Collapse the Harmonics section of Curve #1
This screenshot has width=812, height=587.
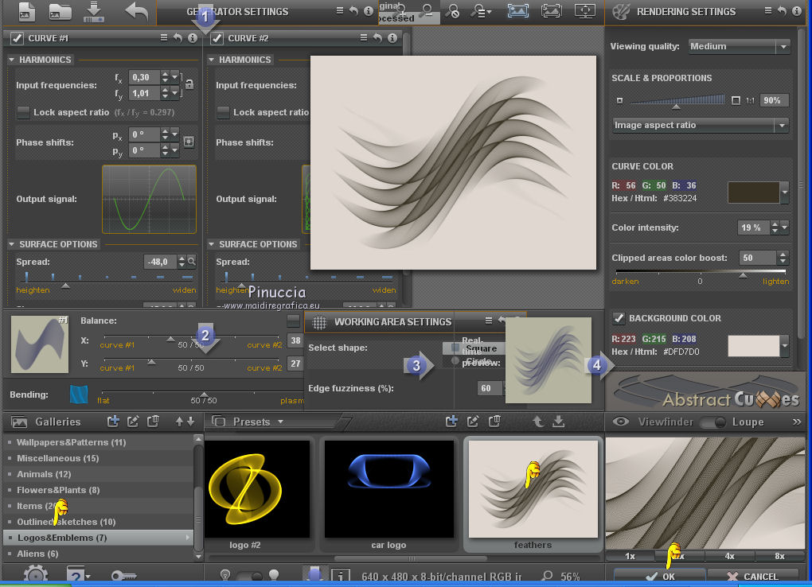(12, 60)
